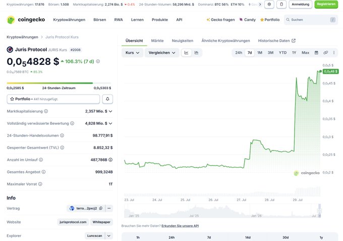Screen dimensions: 343x241
Task: Open chart more options vertical dots
Action: click(334, 52)
